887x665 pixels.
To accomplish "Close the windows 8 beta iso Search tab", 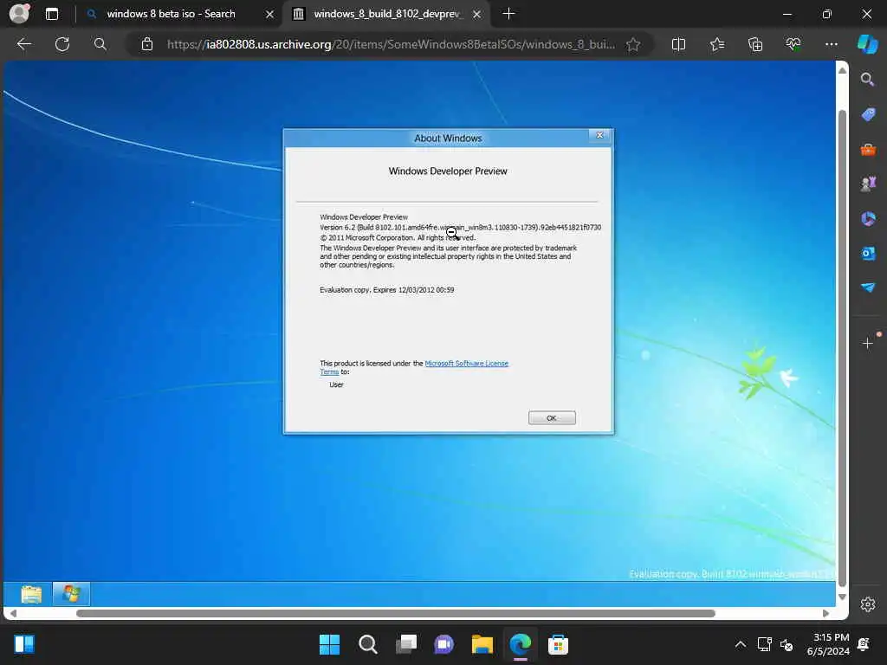I will coord(270,14).
